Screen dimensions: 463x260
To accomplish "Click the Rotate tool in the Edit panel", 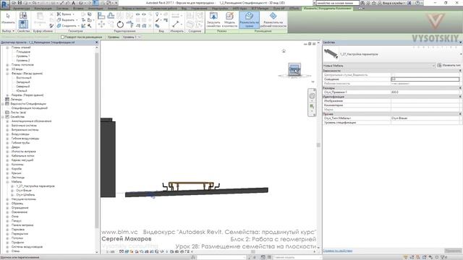I will [120, 24].
